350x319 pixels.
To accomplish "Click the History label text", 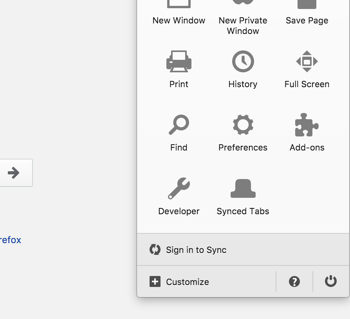I will [x=243, y=84].
